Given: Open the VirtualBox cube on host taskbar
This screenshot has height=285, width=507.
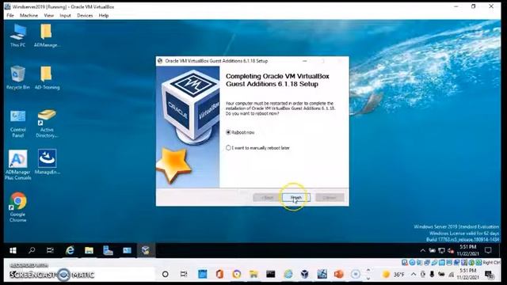Looking at the screenshot, I should [x=304, y=275].
